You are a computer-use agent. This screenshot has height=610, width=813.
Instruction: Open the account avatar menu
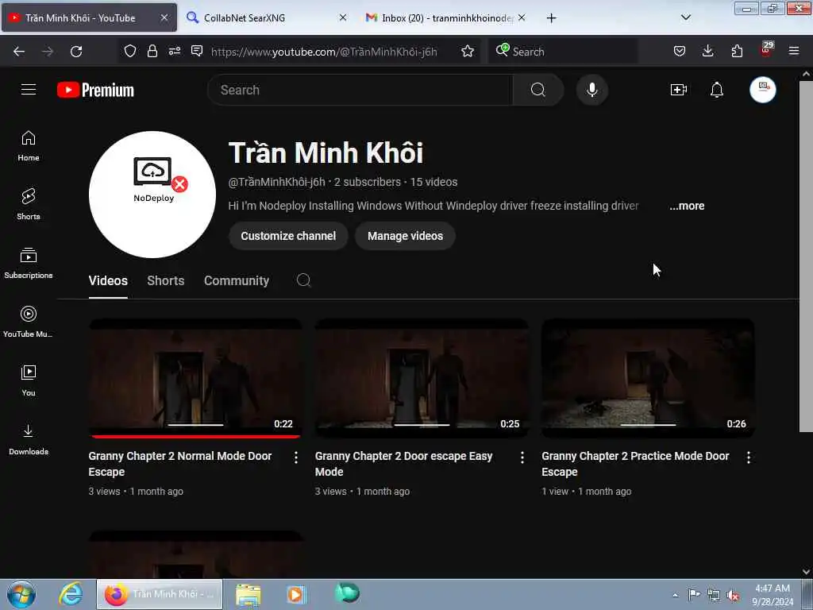coord(762,90)
